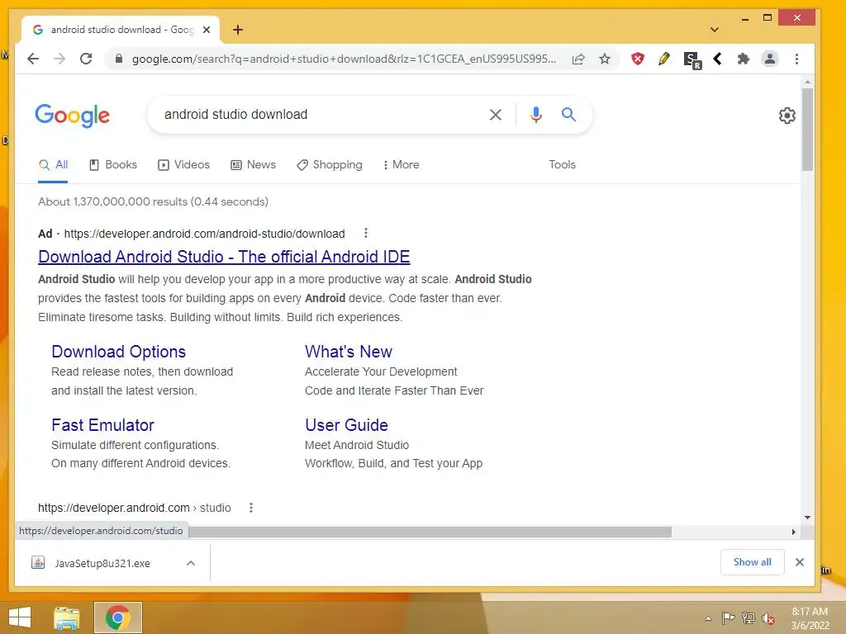Close the android studio download tab
Viewport: 846px width, 634px height.
tap(206, 30)
